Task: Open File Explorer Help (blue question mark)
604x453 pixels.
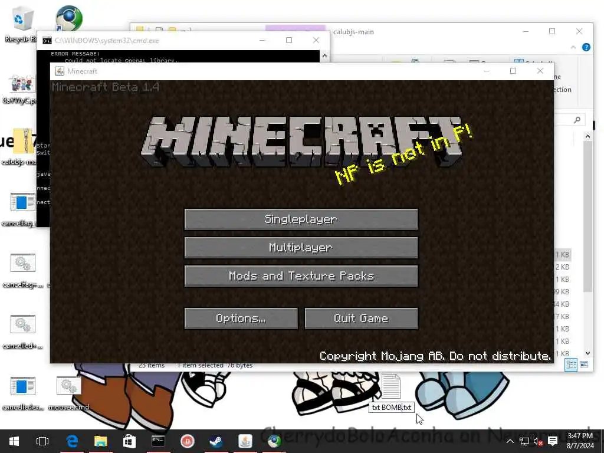Action: (586, 47)
